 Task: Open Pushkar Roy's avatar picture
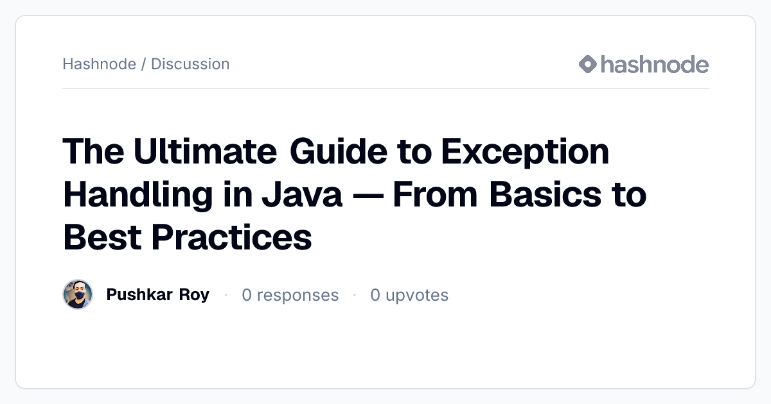(78, 294)
